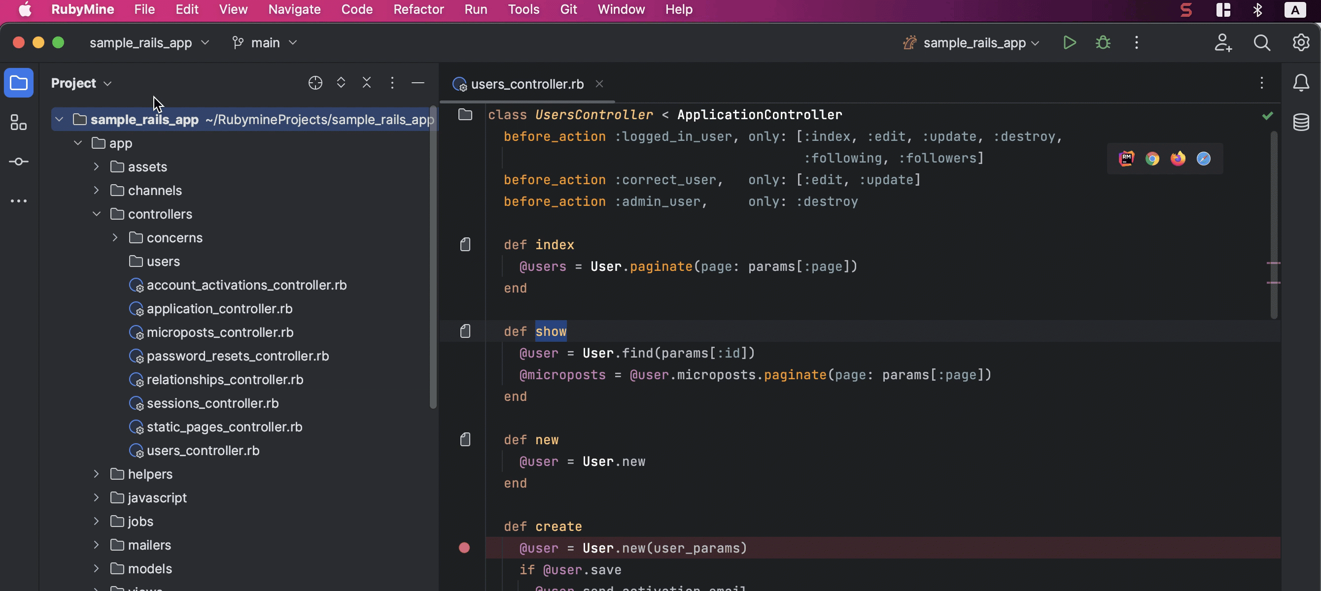Open the Commit tool window icon
This screenshot has width=1321, height=591.
(x=18, y=162)
